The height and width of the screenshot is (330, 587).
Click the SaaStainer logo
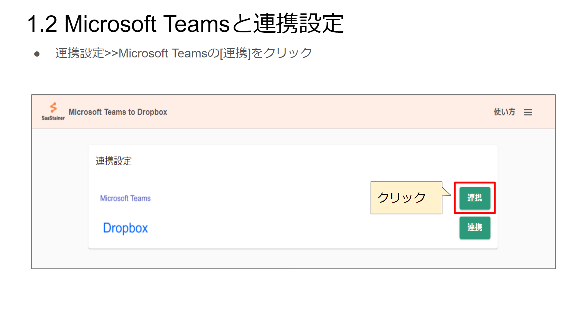tap(53, 112)
